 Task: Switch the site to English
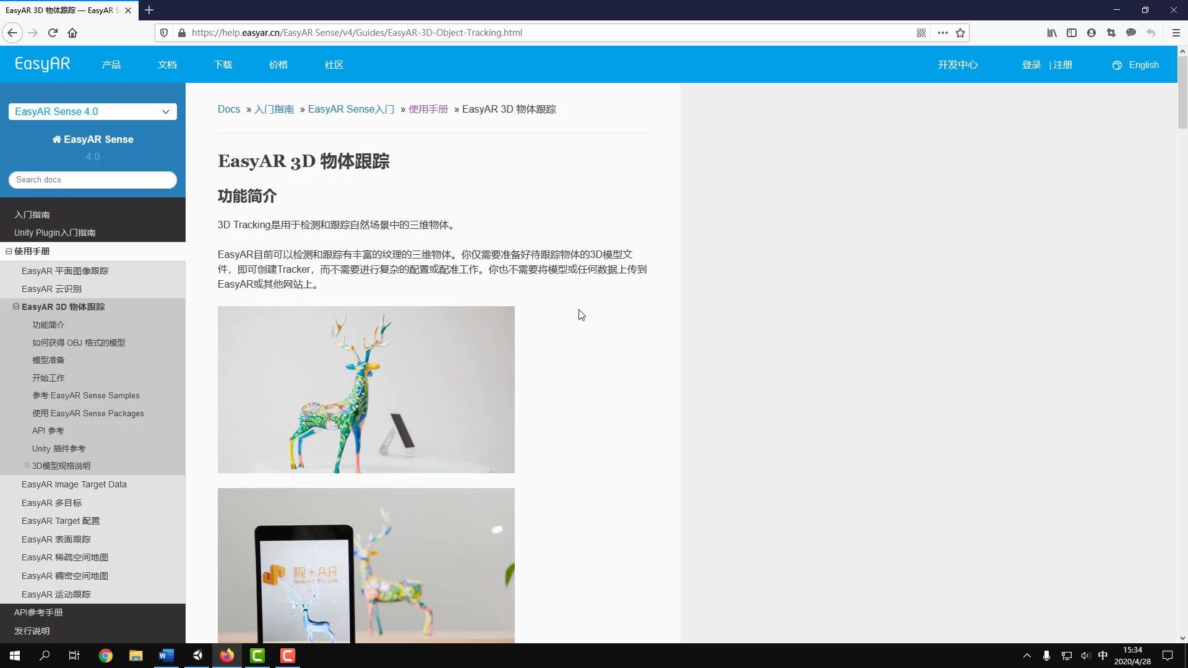coord(1142,64)
